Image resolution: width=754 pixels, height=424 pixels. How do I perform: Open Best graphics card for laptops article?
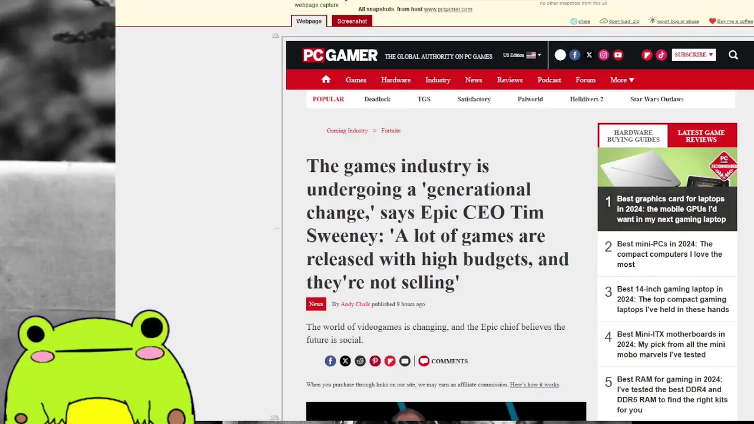(671, 209)
